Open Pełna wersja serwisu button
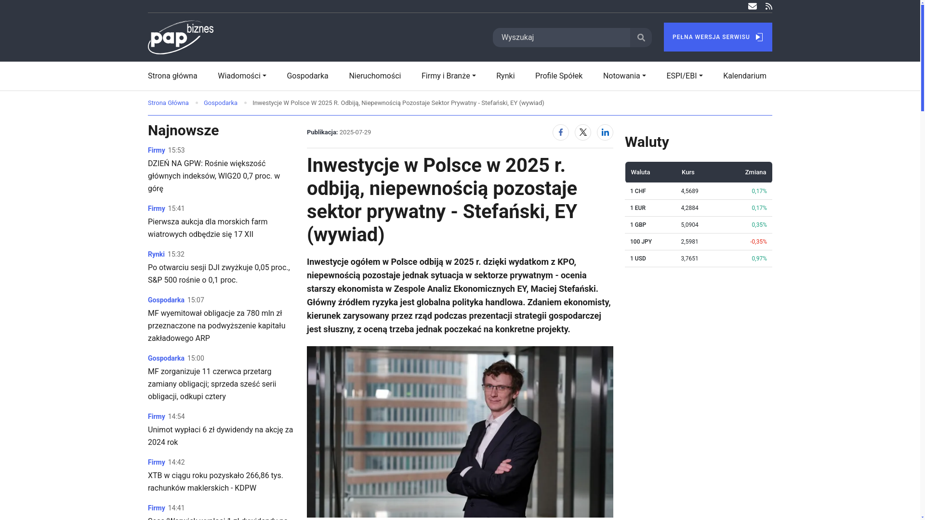Image resolution: width=925 pixels, height=520 pixels. (718, 37)
